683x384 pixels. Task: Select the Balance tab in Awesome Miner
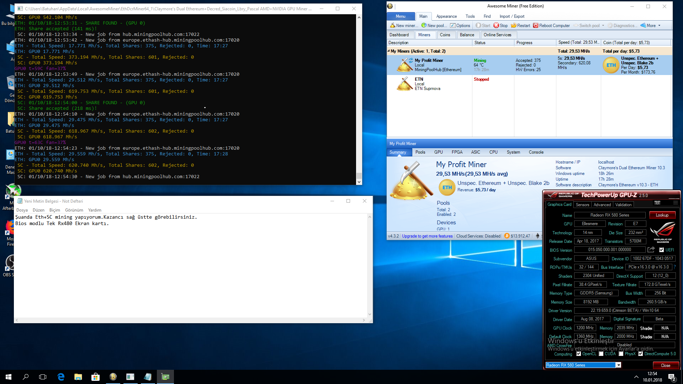pos(466,35)
